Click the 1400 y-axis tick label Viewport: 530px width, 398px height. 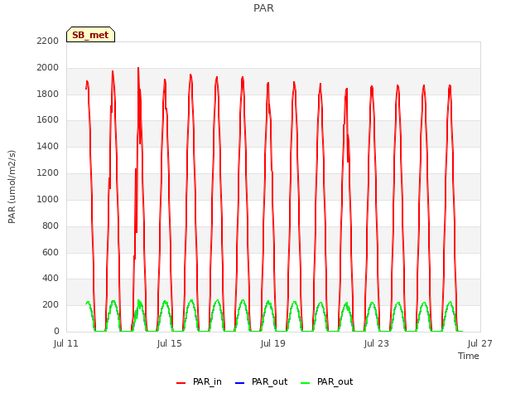point(48,147)
